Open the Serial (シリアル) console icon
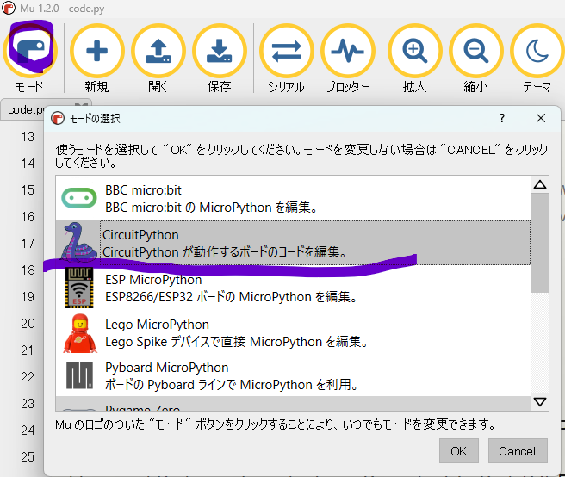Screen dimensions: 565x477 pos(286,52)
